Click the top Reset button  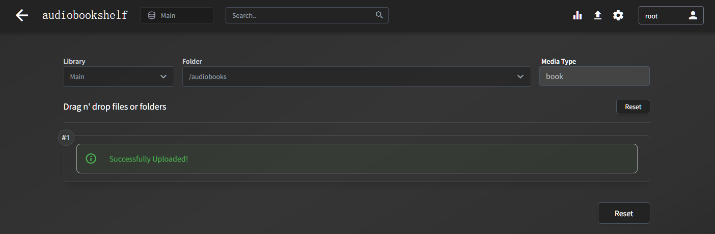[633, 107]
